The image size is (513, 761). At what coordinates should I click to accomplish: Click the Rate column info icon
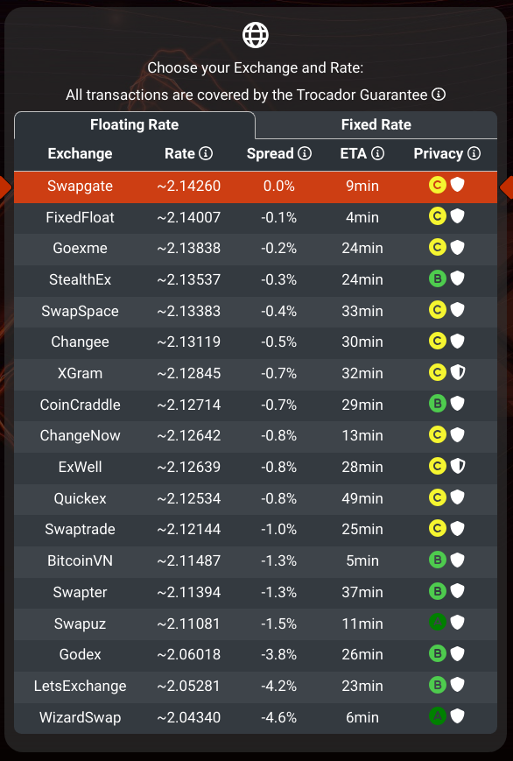pos(206,153)
